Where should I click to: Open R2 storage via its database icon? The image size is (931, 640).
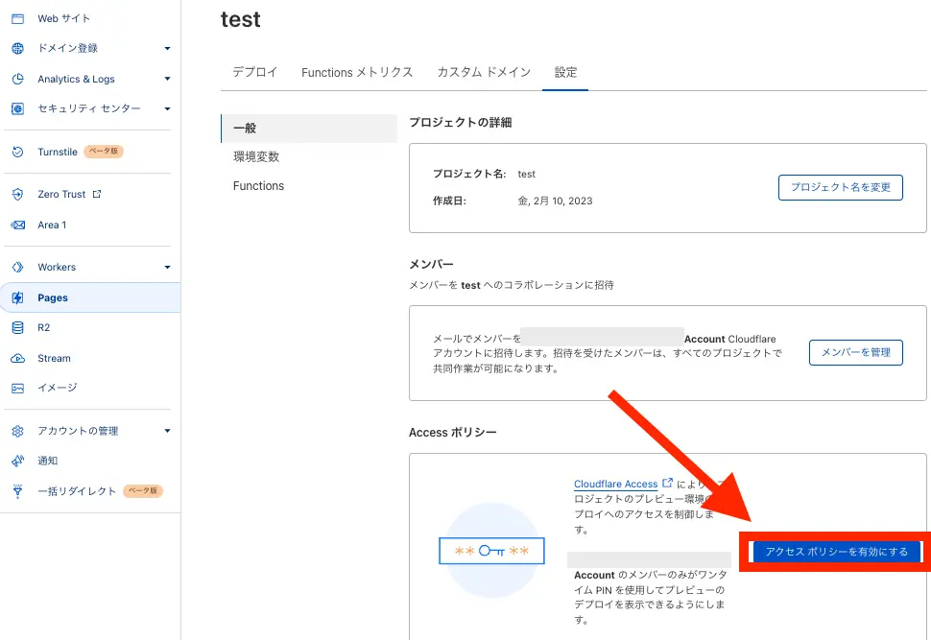17,327
